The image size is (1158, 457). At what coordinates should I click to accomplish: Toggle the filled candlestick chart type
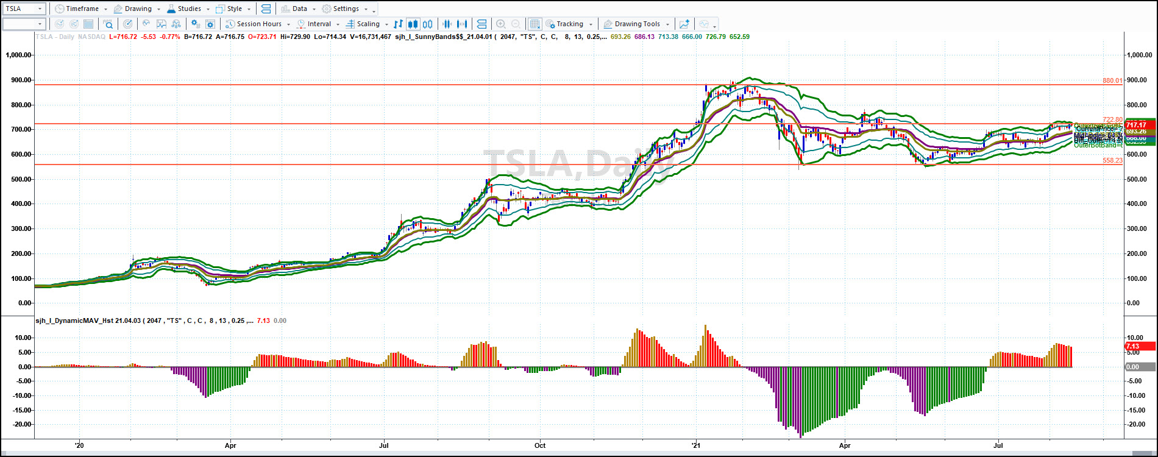coord(413,24)
